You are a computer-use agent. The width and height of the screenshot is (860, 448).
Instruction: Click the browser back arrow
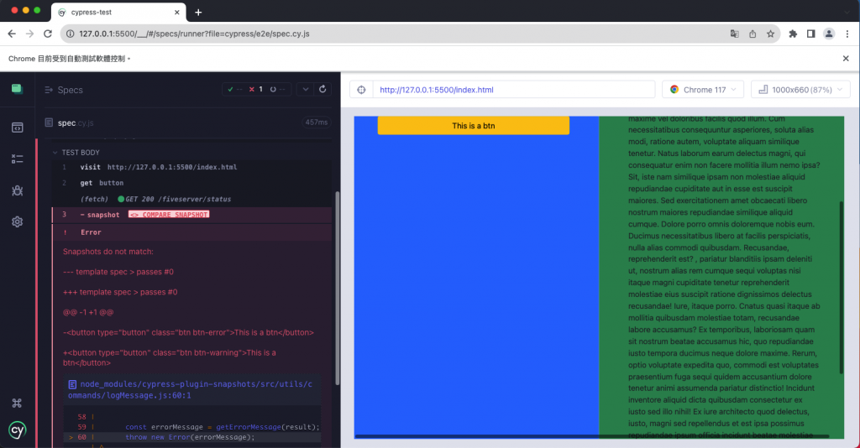[x=12, y=34]
